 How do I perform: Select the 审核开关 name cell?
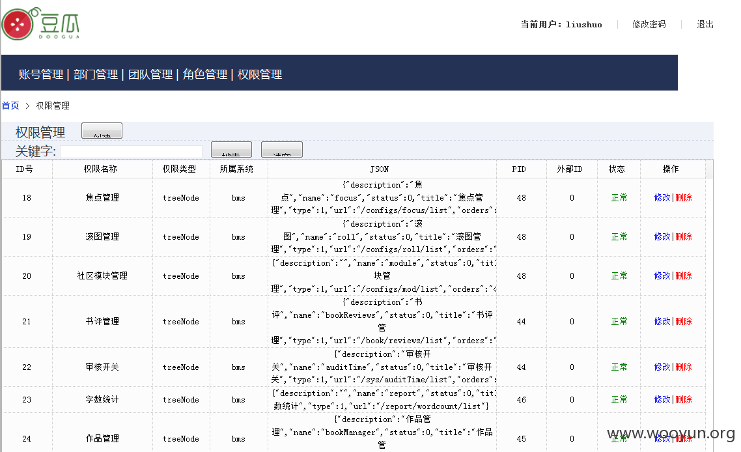point(102,367)
